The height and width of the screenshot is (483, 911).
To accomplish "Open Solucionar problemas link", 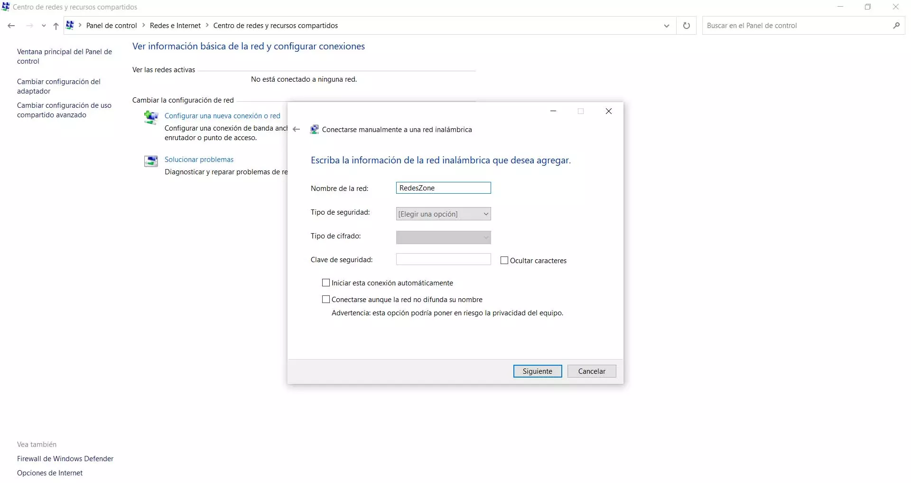I will (x=199, y=160).
